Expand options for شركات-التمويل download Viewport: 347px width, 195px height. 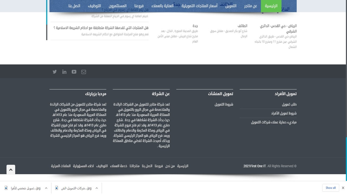tap(97, 188)
